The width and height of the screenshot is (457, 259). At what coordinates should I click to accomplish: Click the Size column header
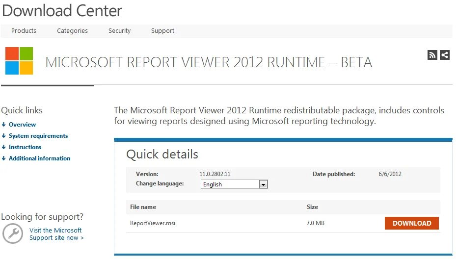coord(312,207)
